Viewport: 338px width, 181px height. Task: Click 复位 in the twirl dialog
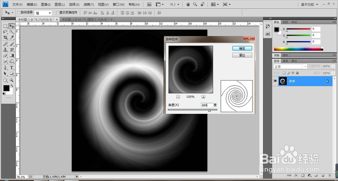[x=242, y=55]
